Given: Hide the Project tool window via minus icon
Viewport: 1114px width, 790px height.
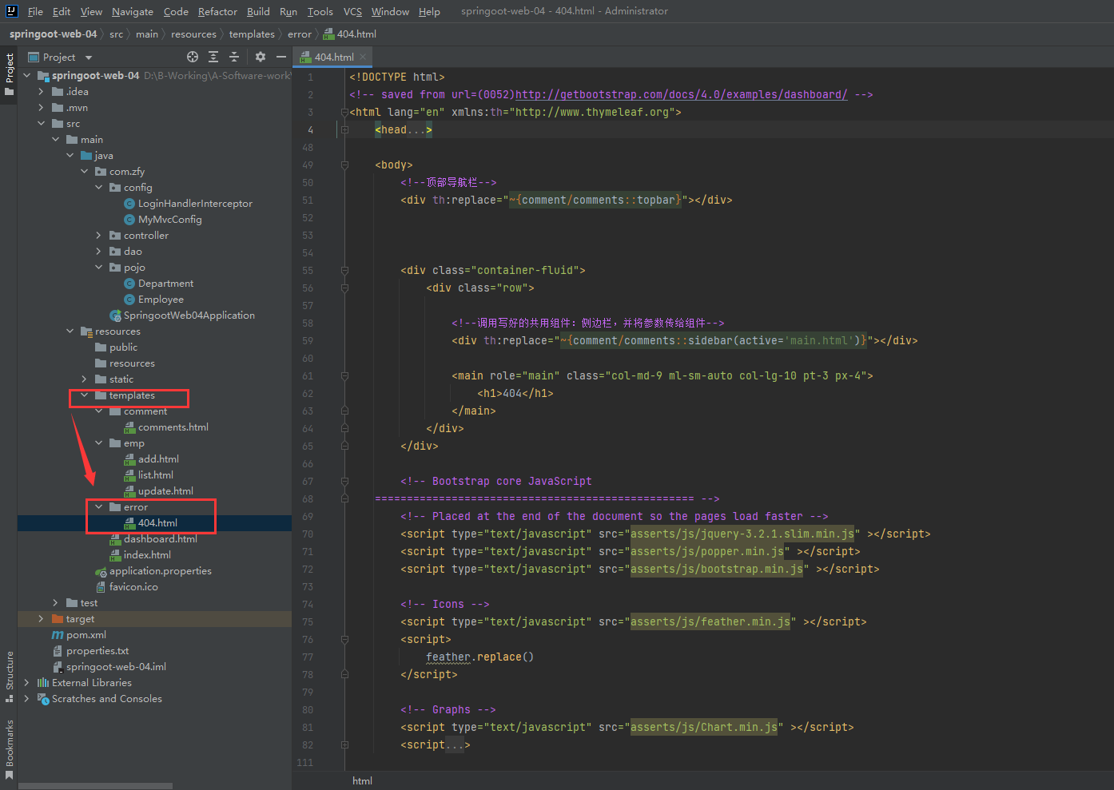Looking at the screenshot, I should (280, 57).
